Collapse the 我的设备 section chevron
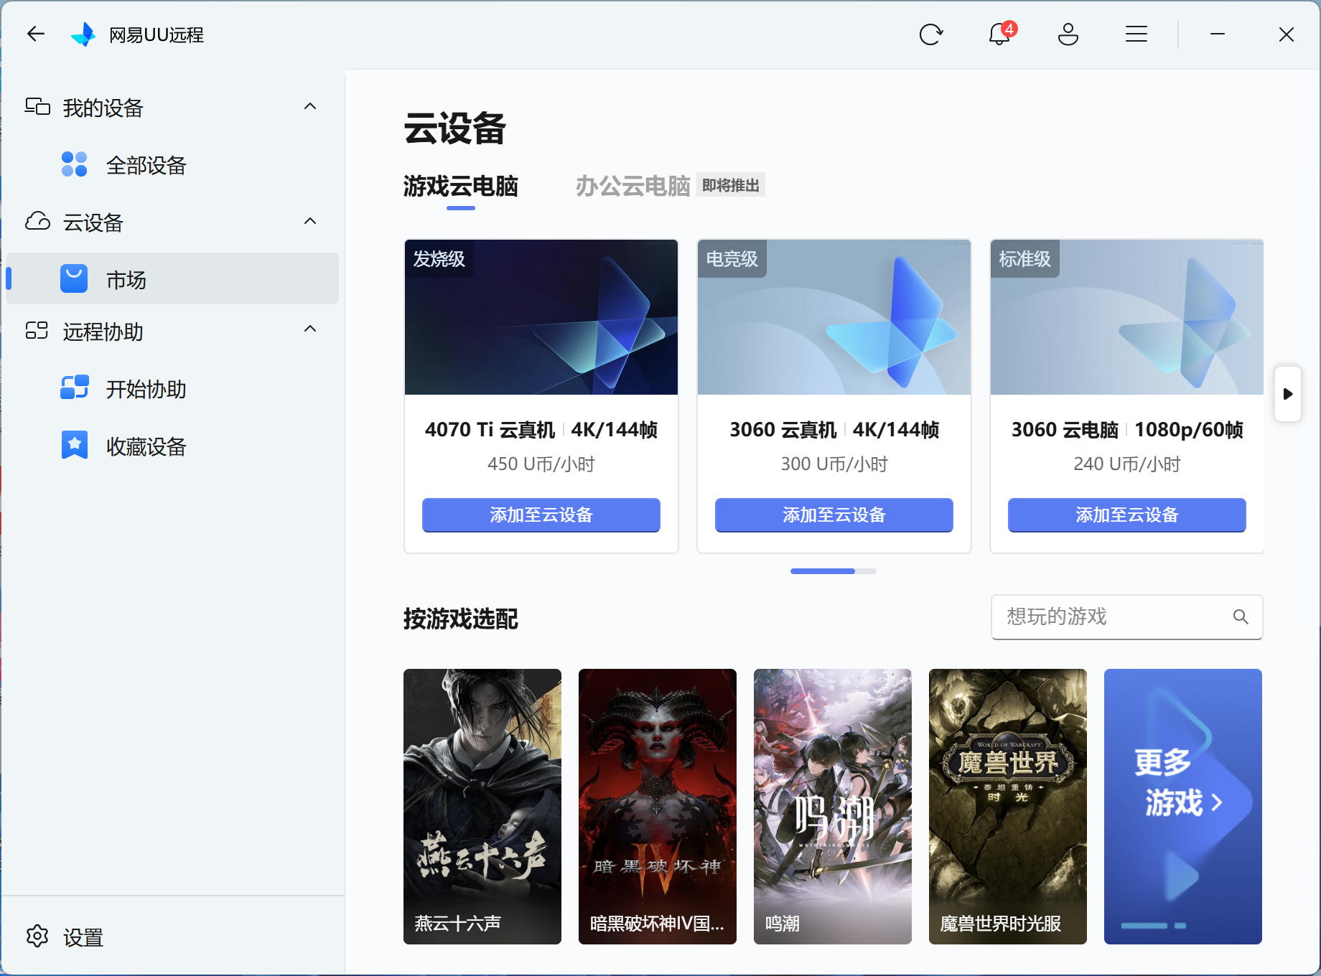Screen dimensions: 1321x976 tap(310, 107)
